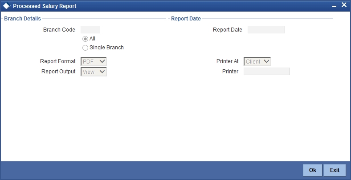Click the Printer input field
This screenshot has width=351, height=180.
click(267, 72)
